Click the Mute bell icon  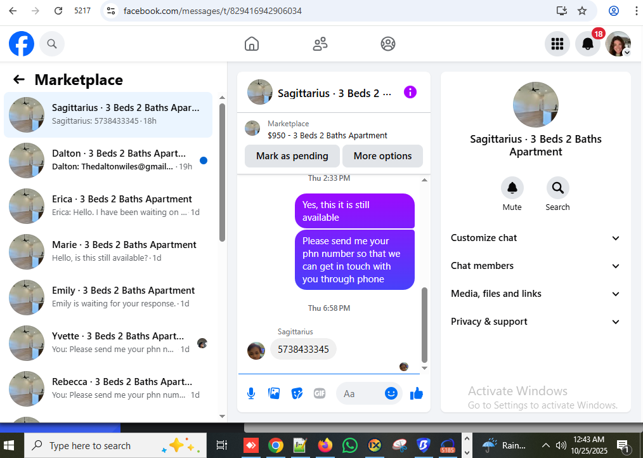click(512, 188)
